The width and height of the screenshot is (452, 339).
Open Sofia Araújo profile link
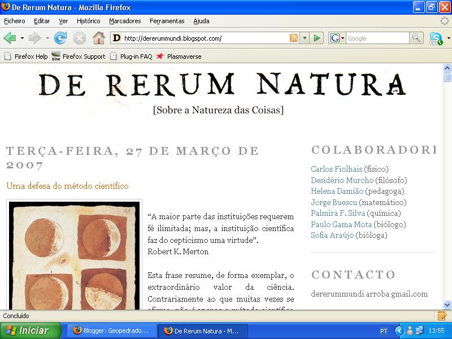pyautogui.click(x=332, y=235)
